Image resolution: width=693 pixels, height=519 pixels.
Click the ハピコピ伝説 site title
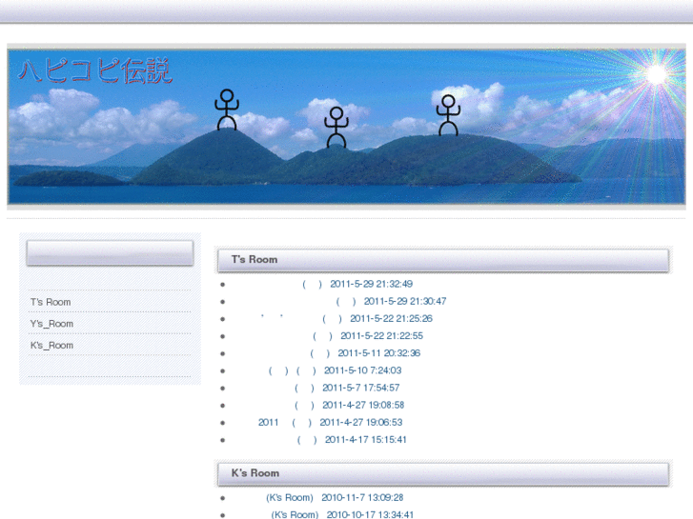[x=94, y=70]
